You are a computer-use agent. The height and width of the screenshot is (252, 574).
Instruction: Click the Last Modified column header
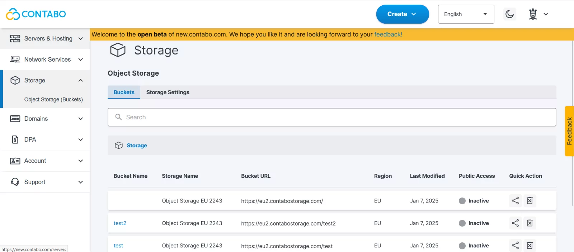[x=427, y=176]
